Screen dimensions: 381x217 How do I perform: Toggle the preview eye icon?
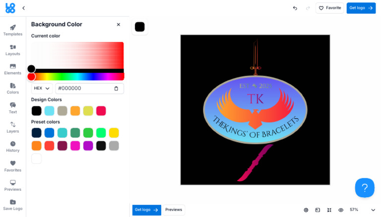click(x=341, y=210)
